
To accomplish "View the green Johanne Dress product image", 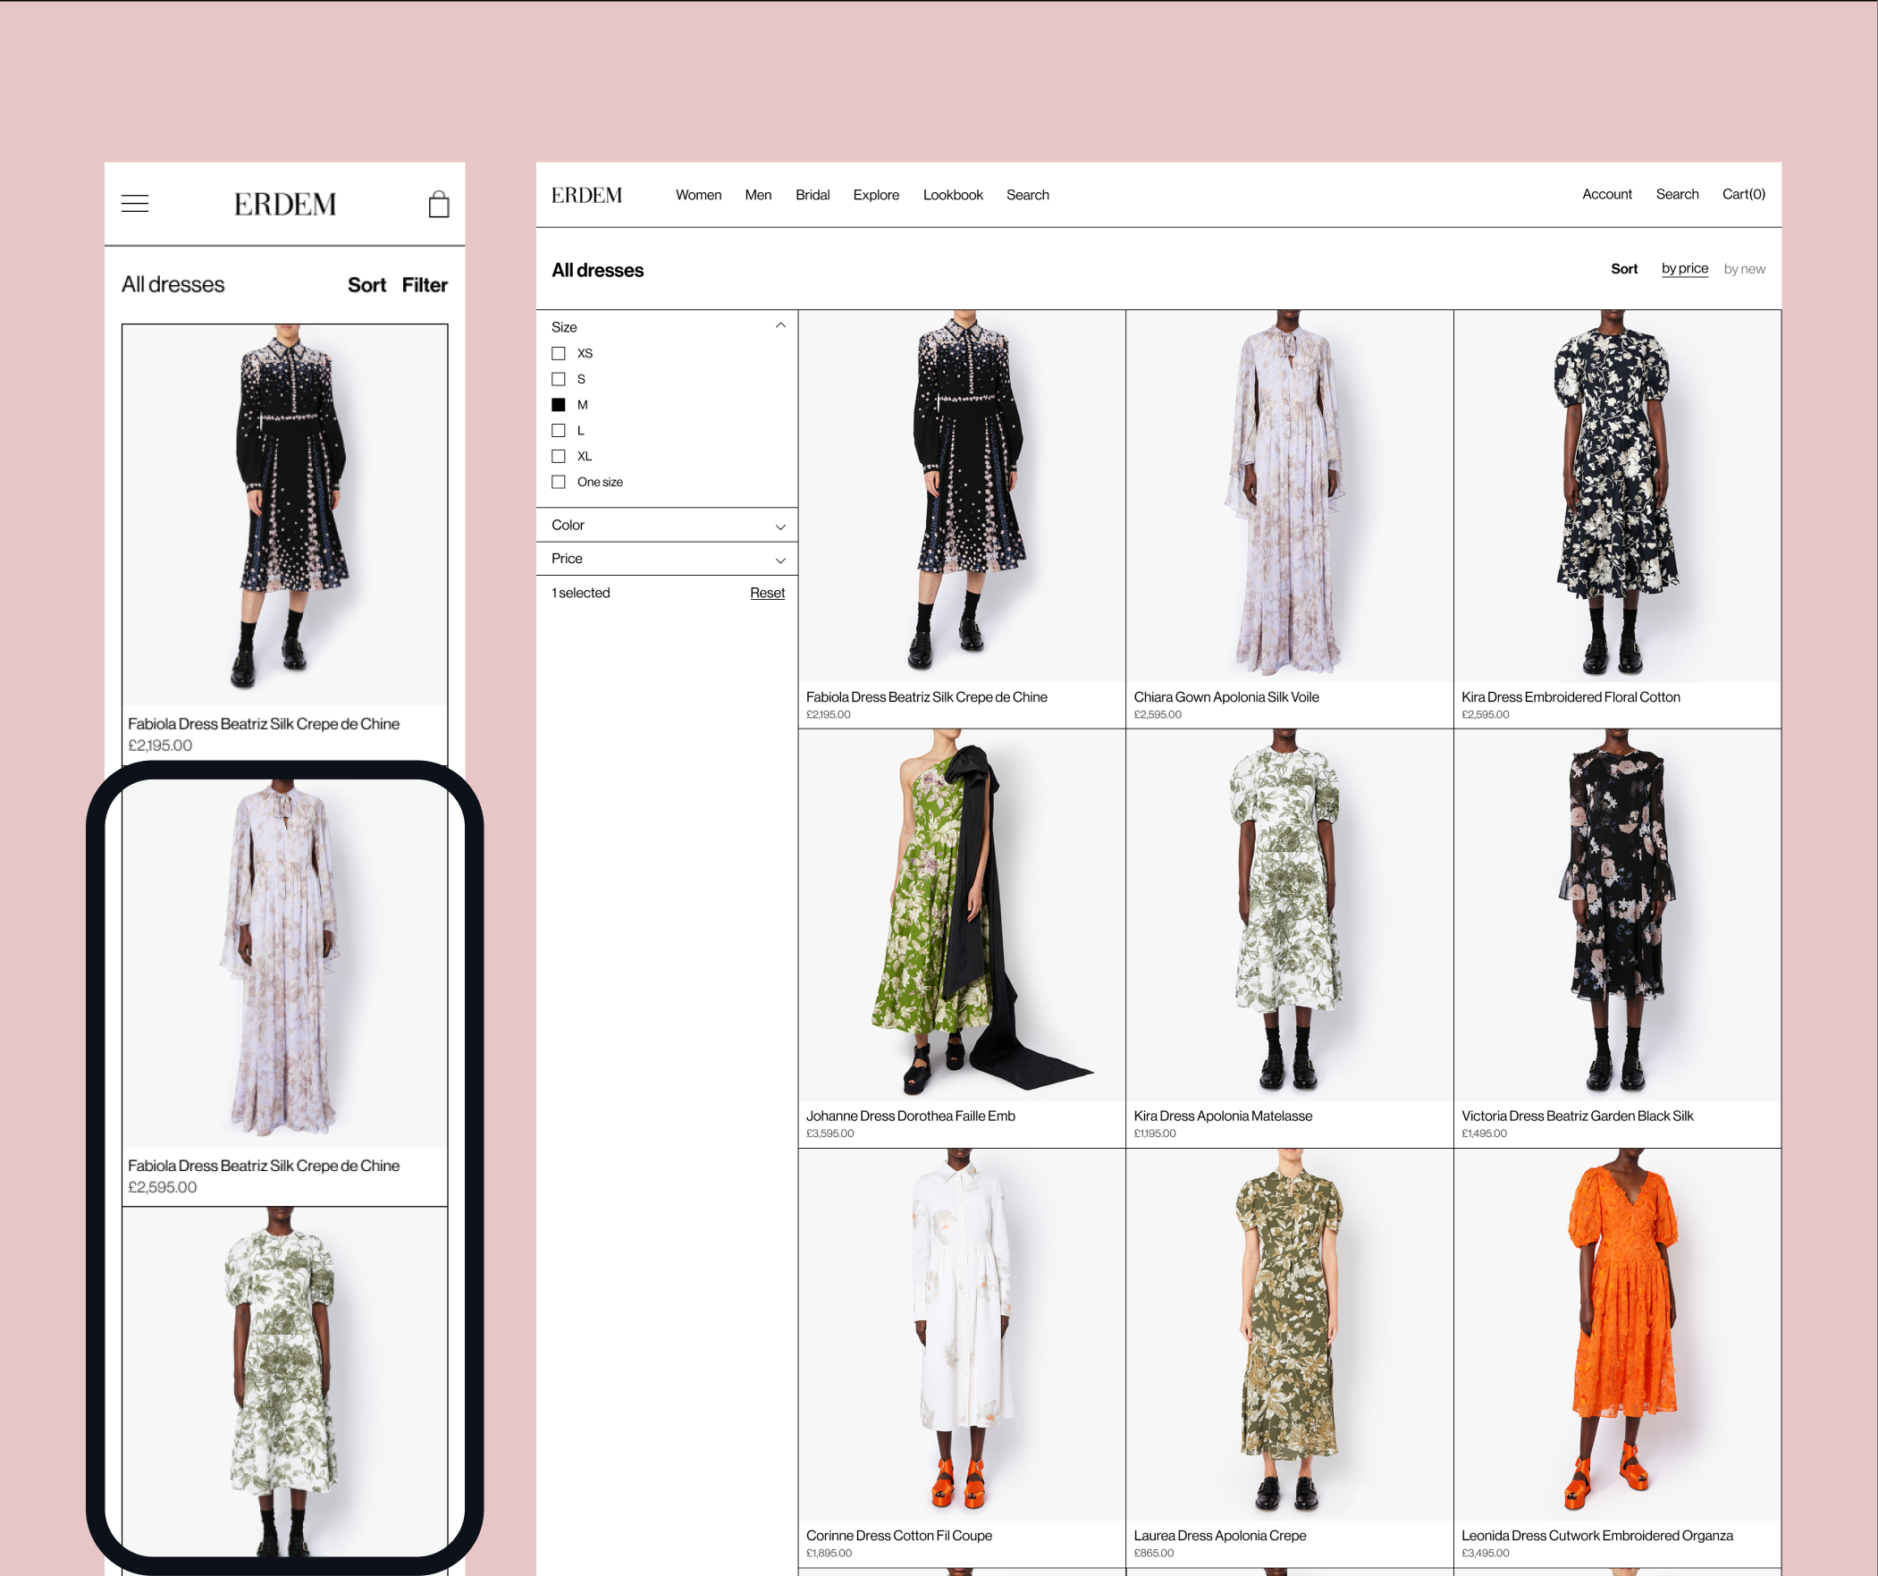I will [962, 914].
